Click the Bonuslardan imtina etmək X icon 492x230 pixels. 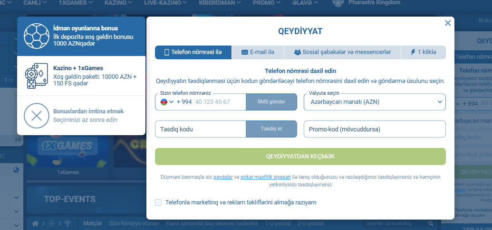point(37,115)
